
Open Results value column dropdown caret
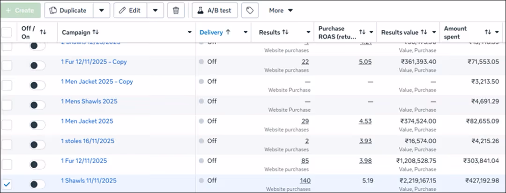click(x=434, y=32)
